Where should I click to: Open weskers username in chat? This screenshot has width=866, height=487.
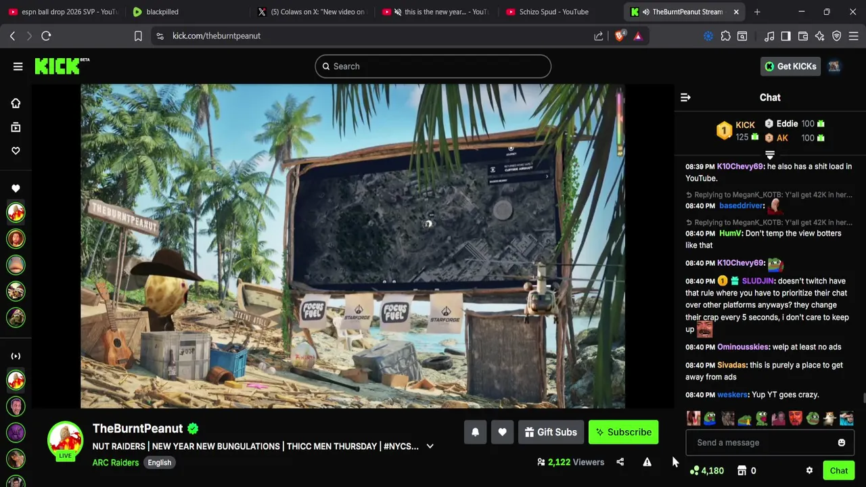732,395
